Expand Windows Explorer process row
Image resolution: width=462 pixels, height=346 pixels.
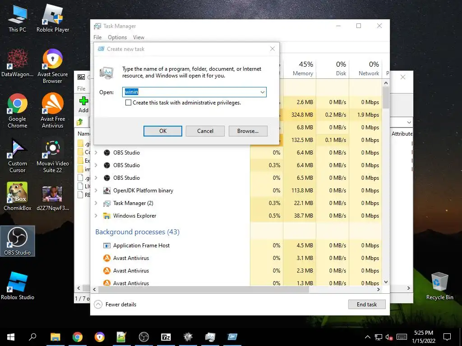click(96, 216)
